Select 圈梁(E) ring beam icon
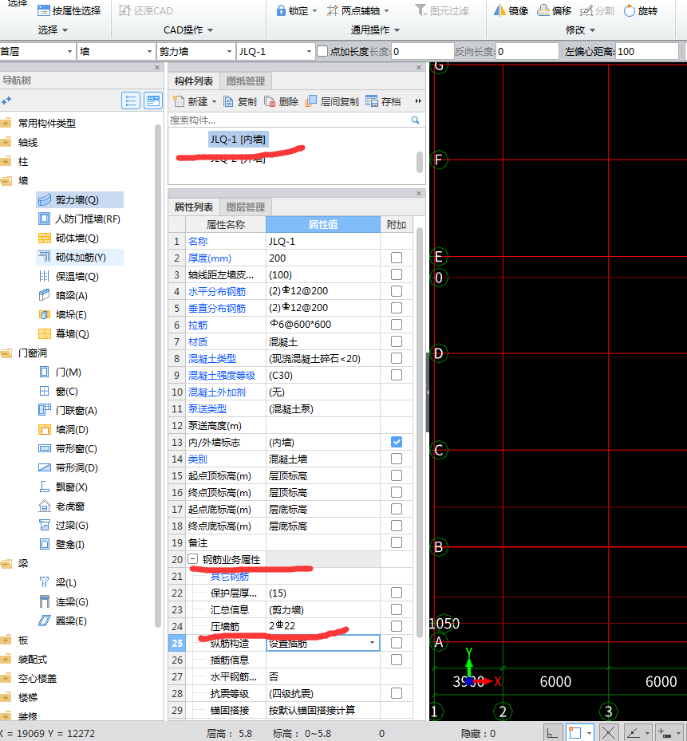Viewport: 687px width, 741px height. [x=45, y=621]
